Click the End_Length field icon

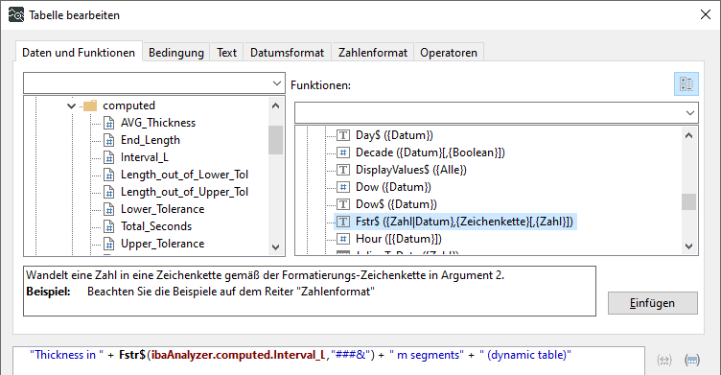(x=109, y=140)
